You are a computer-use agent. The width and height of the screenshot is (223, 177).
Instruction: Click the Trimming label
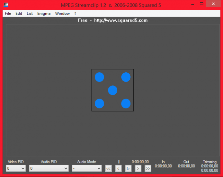click(210, 162)
